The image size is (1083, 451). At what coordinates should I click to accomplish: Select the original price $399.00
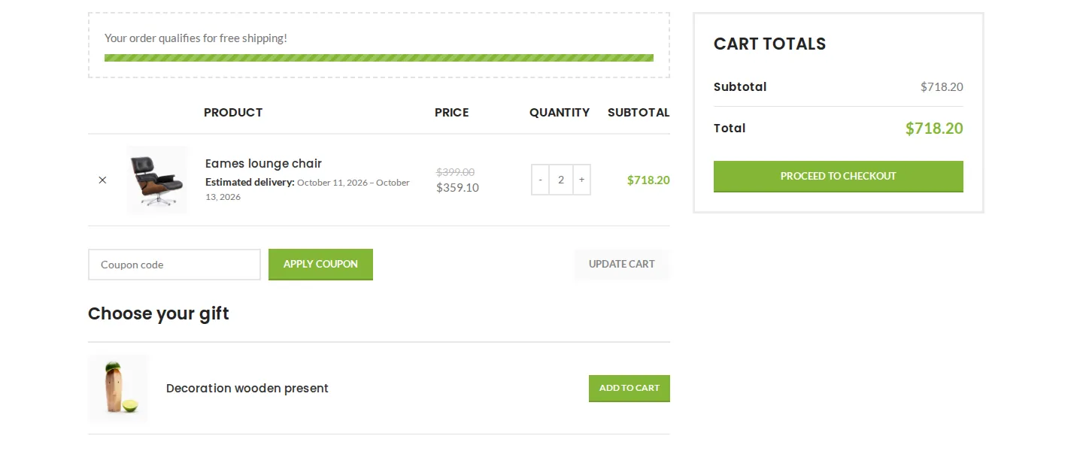click(x=455, y=172)
